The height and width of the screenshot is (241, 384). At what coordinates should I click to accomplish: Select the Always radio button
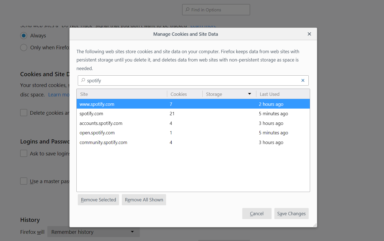24,36
